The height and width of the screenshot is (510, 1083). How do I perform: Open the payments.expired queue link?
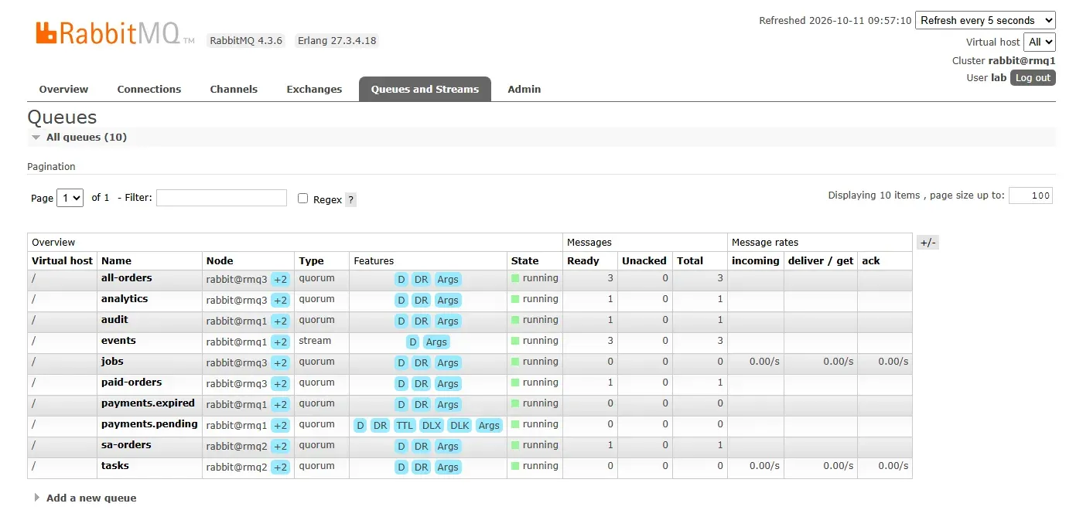pyautogui.click(x=148, y=403)
